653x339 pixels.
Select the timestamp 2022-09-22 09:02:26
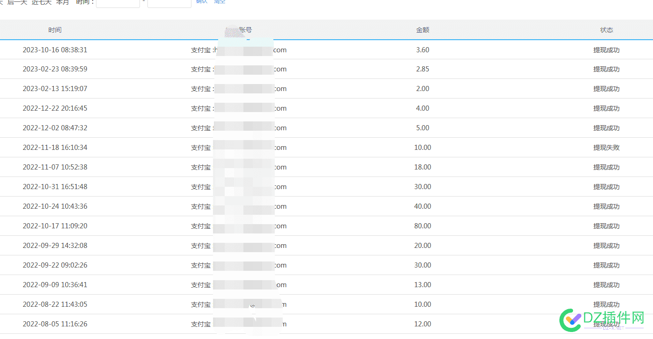(x=55, y=265)
